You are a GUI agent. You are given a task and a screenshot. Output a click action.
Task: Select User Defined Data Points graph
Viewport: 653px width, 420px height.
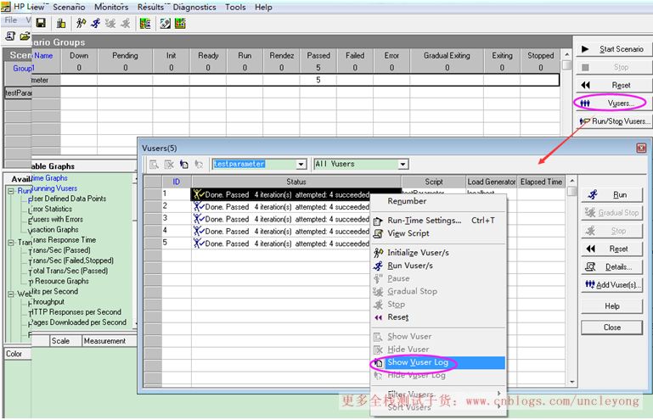(69, 199)
